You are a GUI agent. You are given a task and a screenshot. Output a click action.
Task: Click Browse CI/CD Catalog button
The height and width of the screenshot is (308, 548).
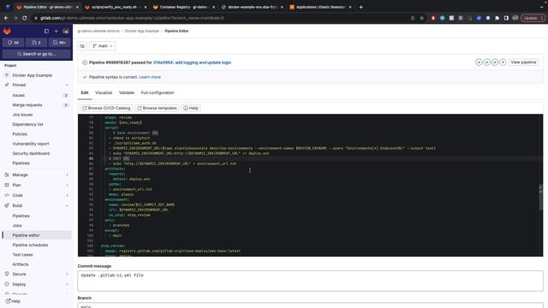click(x=106, y=108)
